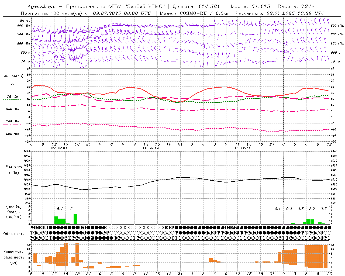Screen dimensions: 345x276
Task: Click the 'Рассчитано: 09.07.2025 10:39 UTC' timestamp
Action: pos(280,13)
